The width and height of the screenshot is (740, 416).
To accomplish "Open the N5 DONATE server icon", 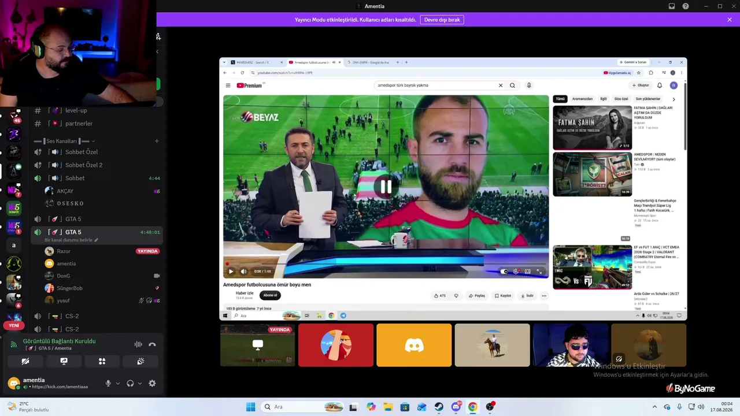I will click(x=14, y=208).
